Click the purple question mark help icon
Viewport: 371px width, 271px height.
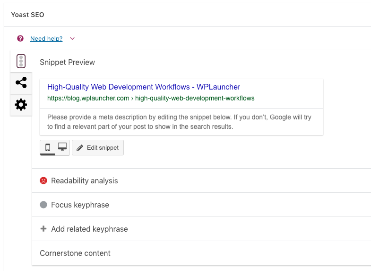pos(20,38)
